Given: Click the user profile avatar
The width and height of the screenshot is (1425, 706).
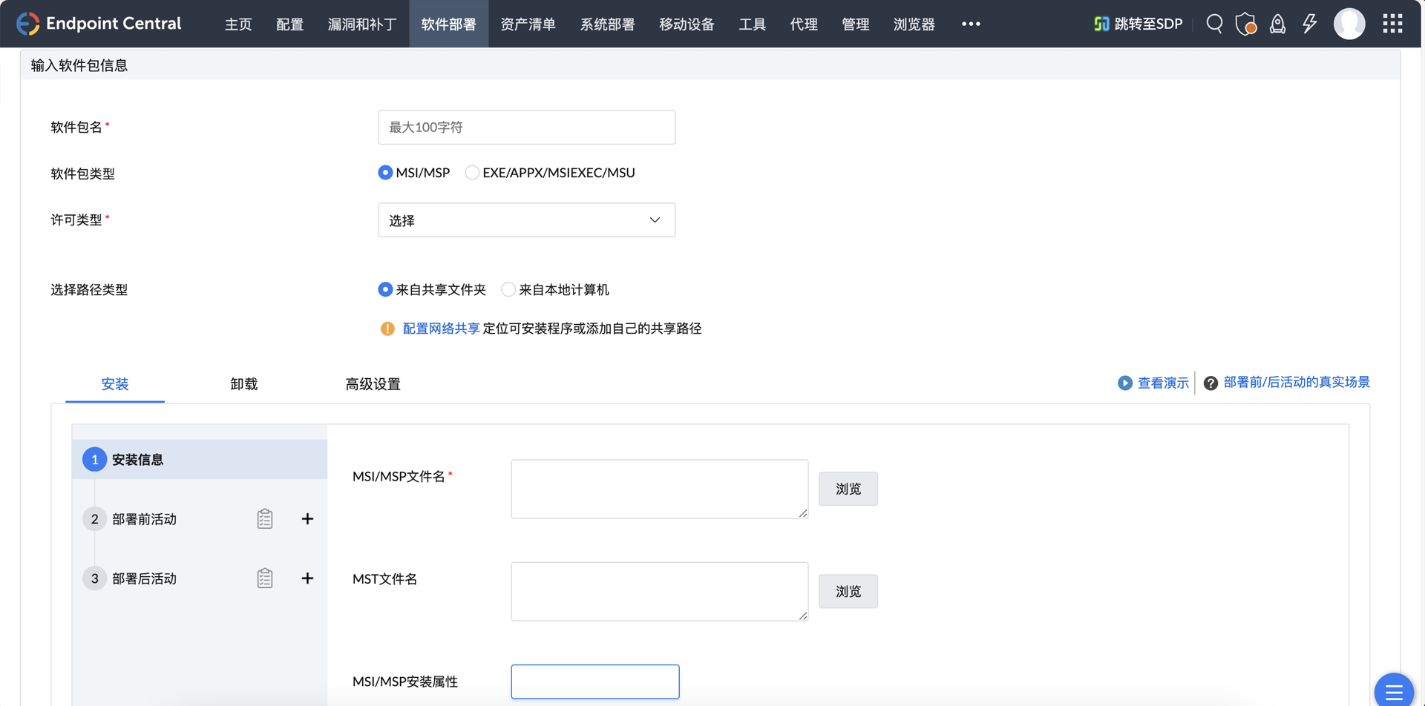Looking at the screenshot, I should click(1349, 24).
